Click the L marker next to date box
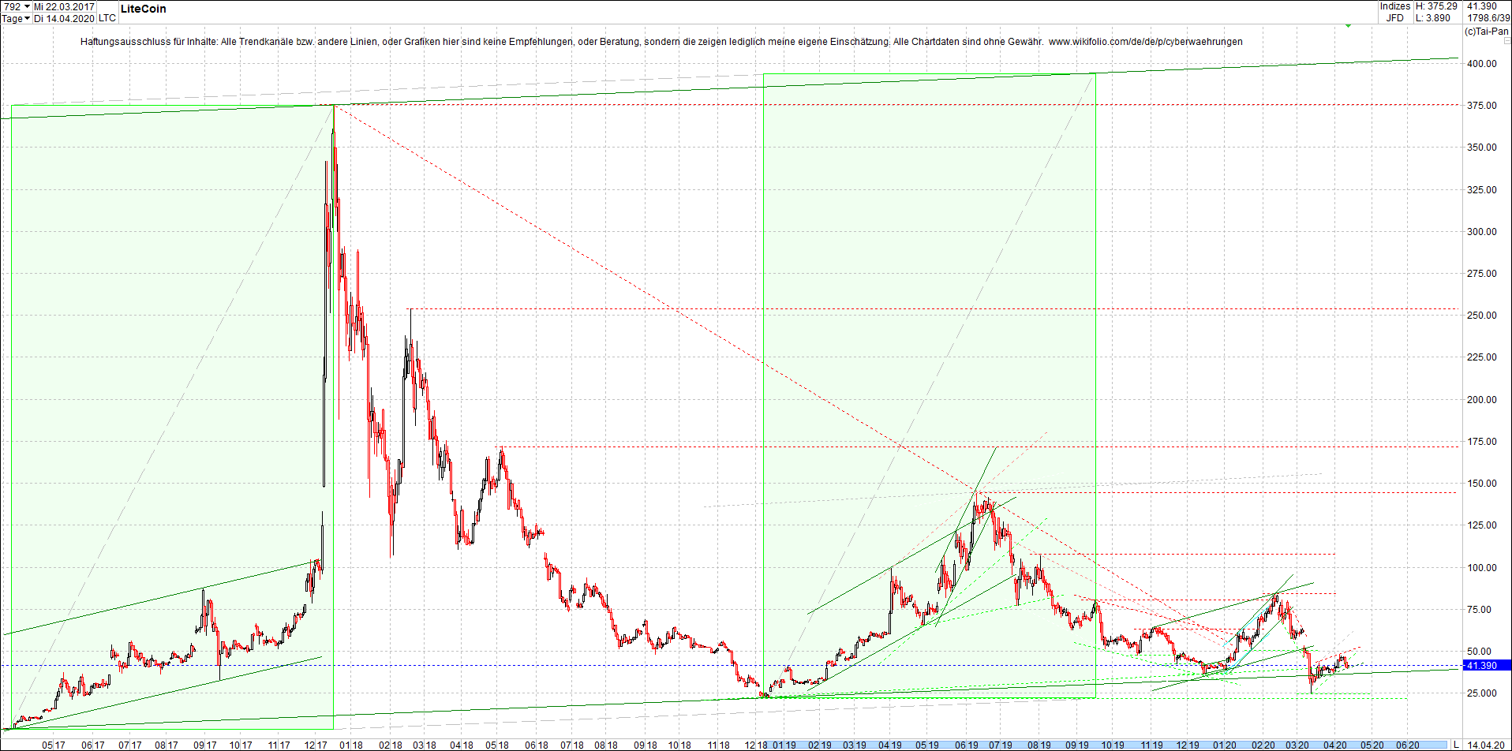 [x=1456, y=745]
